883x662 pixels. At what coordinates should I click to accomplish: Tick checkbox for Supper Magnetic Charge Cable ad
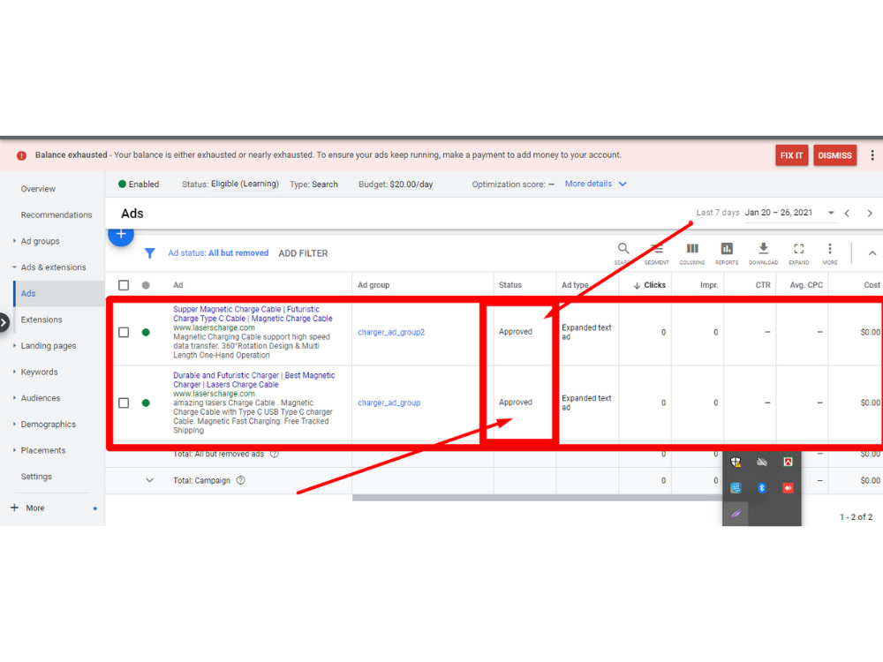[x=124, y=332]
